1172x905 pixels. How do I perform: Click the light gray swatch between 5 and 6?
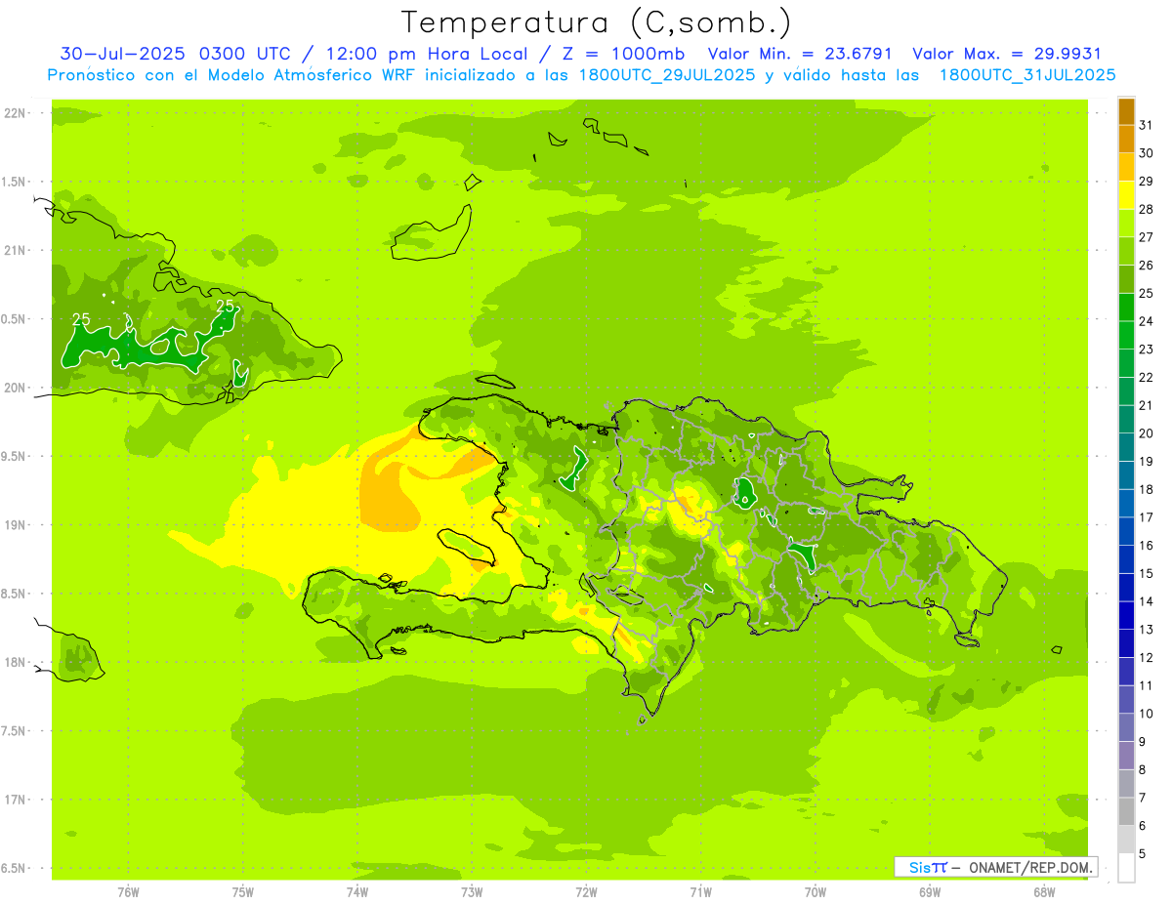[1126, 840]
